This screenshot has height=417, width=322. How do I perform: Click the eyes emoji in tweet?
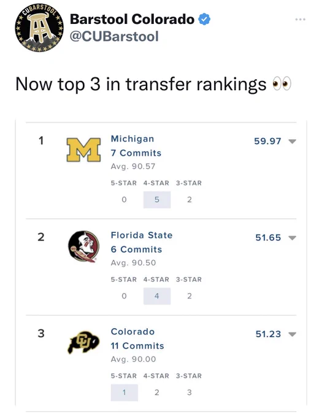[x=282, y=84]
